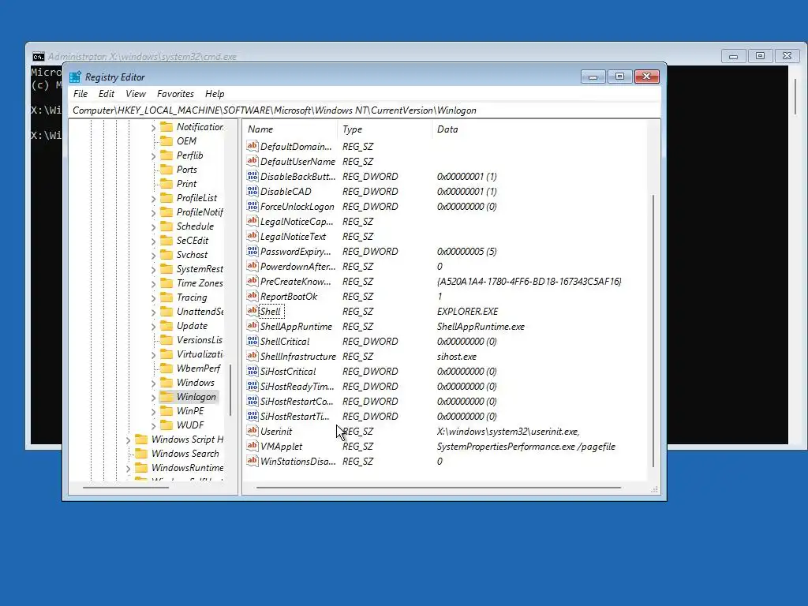Click the folder icon of the Ports key
The width and height of the screenshot is (808, 606).
[x=166, y=169]
